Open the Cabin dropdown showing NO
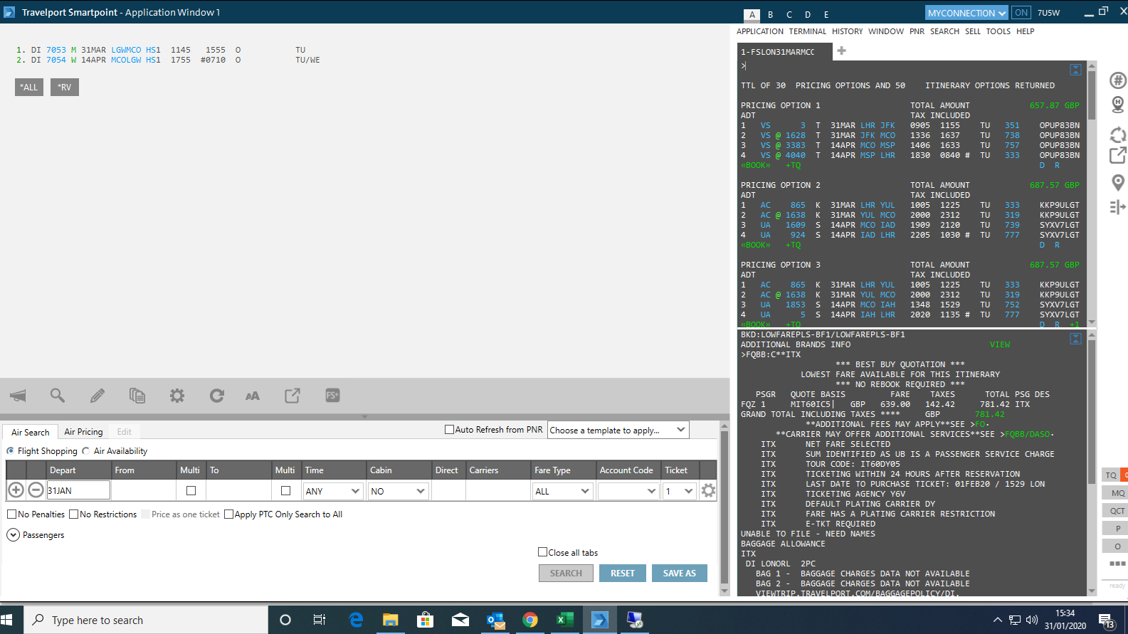 (397, 491)
